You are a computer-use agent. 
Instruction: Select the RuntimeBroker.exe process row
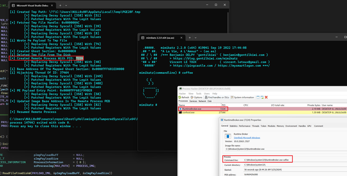263,109
